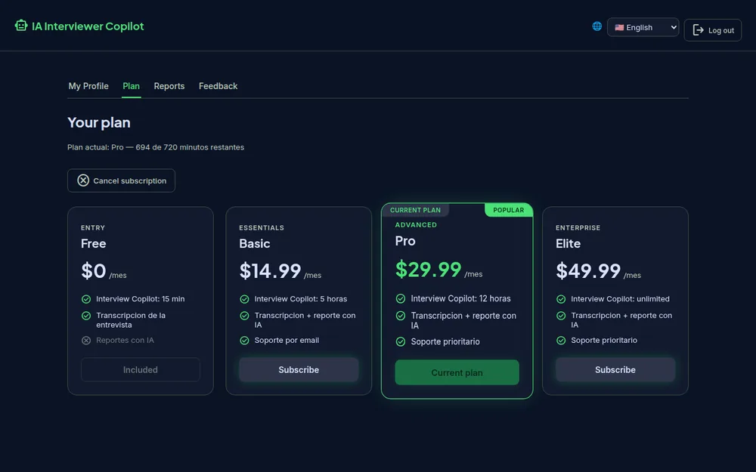Click checkmark beside Soporte prioritario in Pro
Image resolution: width=756 pixels, height=472 pixels.
tap(401, 342)
